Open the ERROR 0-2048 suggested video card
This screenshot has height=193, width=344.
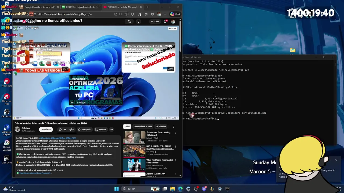pyautogui.click(x=148, y=58)
